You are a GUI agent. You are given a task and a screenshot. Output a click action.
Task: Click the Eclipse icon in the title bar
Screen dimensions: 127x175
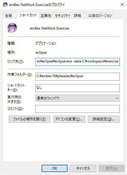pos(5,5)
